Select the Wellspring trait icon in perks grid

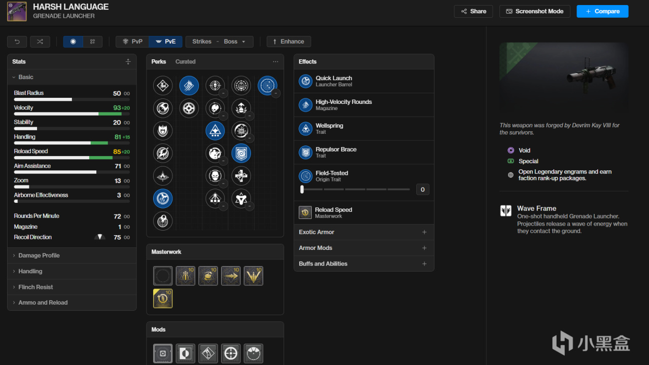[215, 131]
